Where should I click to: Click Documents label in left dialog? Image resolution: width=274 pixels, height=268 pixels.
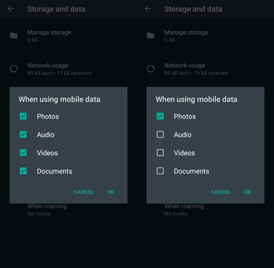[x=54, y=171]
